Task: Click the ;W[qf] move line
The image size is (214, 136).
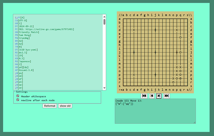Action: (19, 79)
